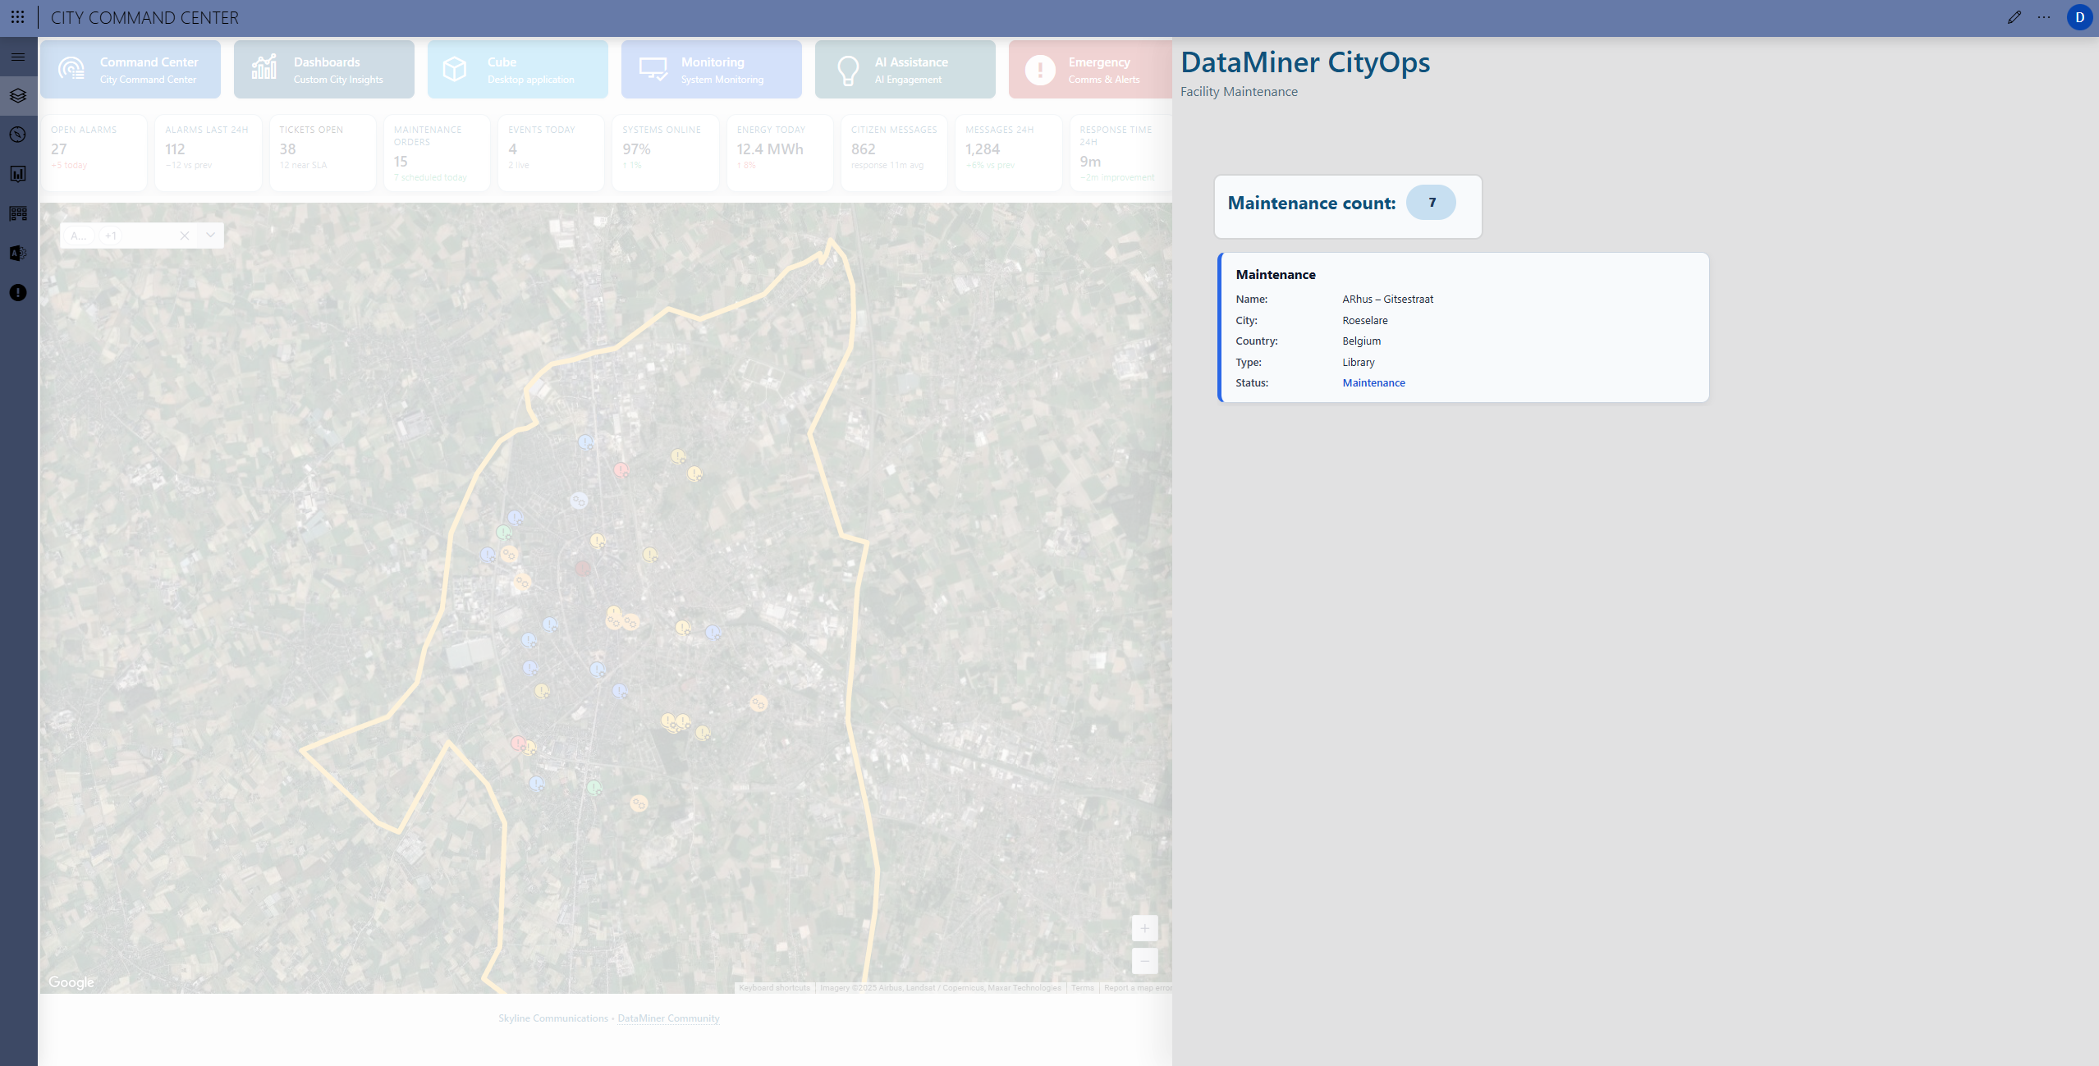The height and width of the screenshot is (1066, 2099).
Task: Open the user avatar D menu
Action: pyautogui.click(x=2079, y=17)
